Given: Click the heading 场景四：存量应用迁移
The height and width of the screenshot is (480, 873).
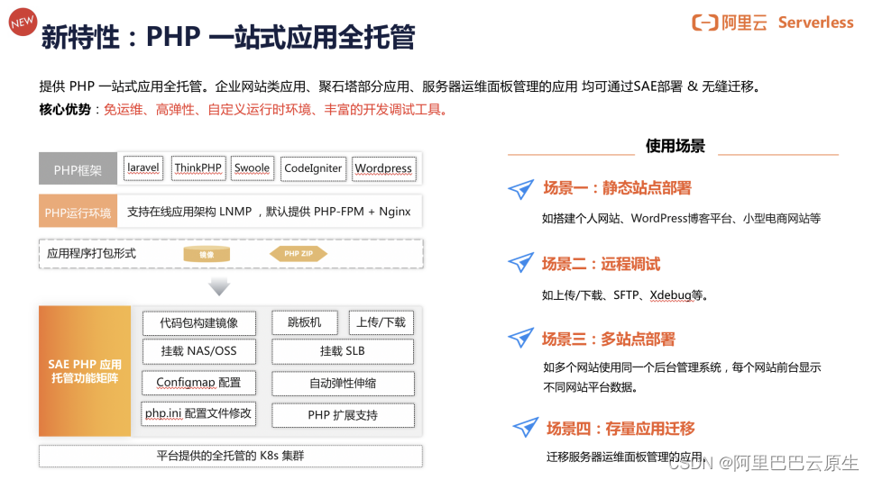Looking at the screenshot, I should 620,429.
